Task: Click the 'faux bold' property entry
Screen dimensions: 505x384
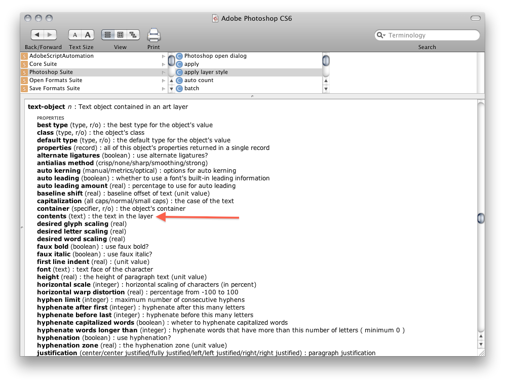Action: pyautogui.click(x=93, y=246)
